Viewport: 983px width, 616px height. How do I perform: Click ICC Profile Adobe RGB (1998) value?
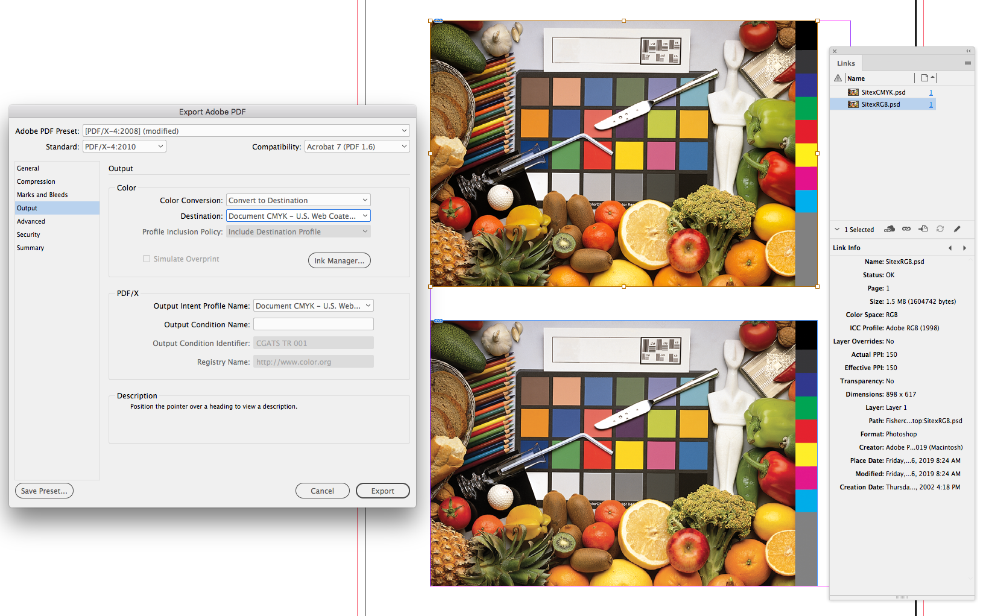(912, 328)
